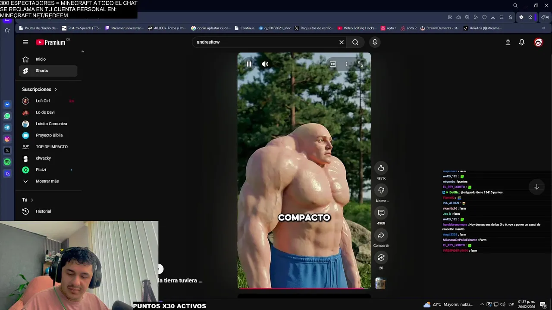Open WhatsApp in the browser sidebar
The height and width of the screenshot is (310, 552).
7,116
